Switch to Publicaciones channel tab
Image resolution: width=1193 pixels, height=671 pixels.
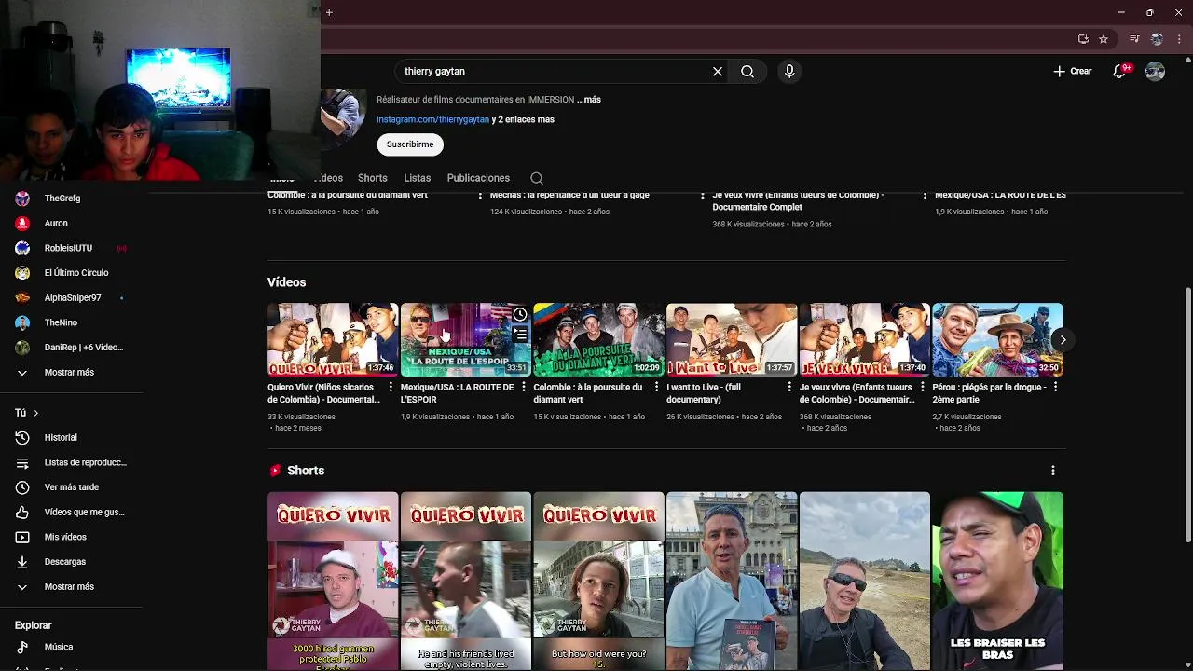(x=478, y=178)
